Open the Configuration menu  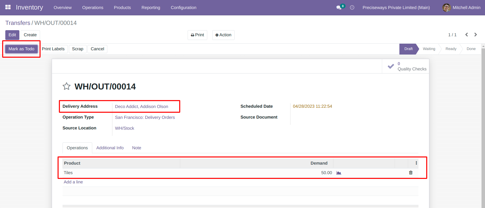[x=184, y=7]
